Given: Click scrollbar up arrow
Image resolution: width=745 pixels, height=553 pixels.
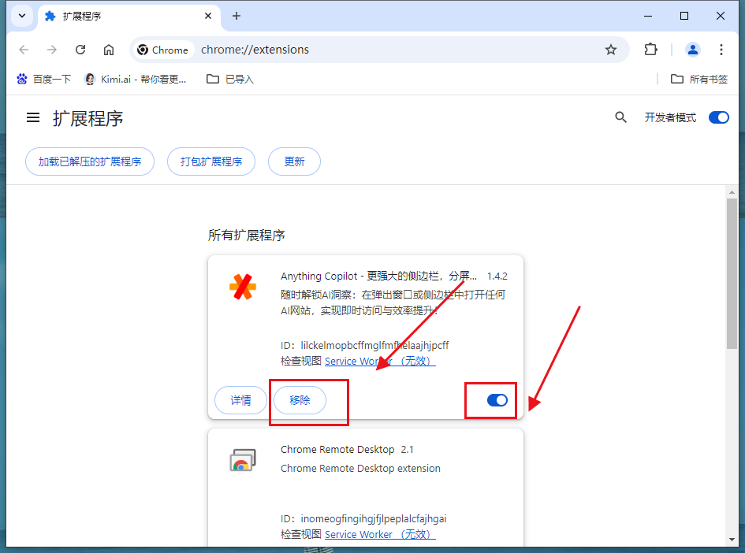Looking at the screenshot, I should pos(732,192).
